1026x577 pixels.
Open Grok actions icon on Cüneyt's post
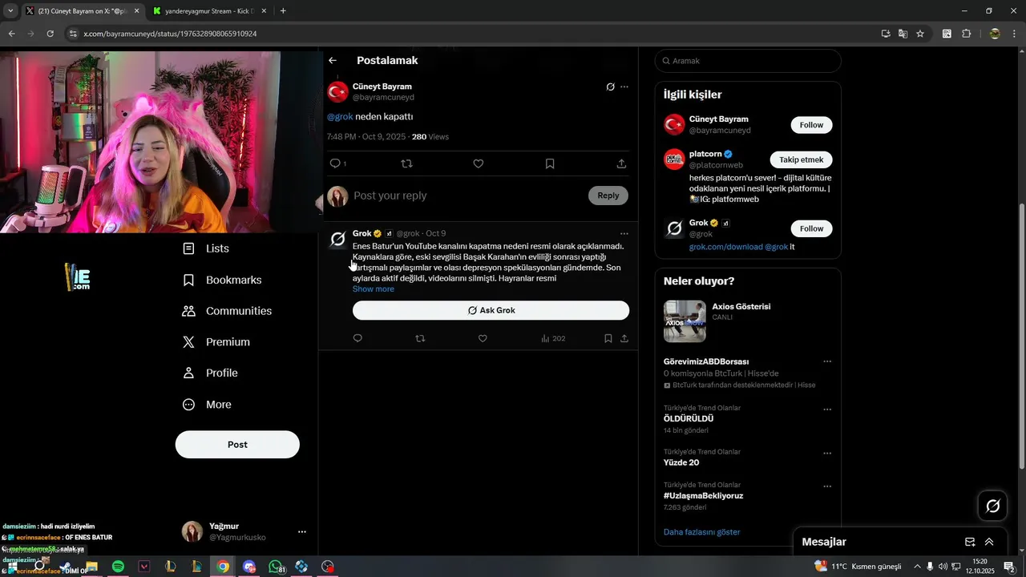(x=610, y=87)
